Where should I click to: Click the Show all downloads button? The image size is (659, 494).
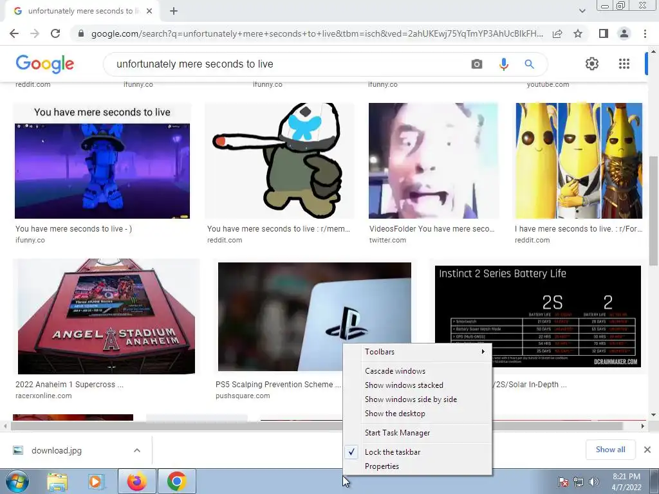click(610, 450)
